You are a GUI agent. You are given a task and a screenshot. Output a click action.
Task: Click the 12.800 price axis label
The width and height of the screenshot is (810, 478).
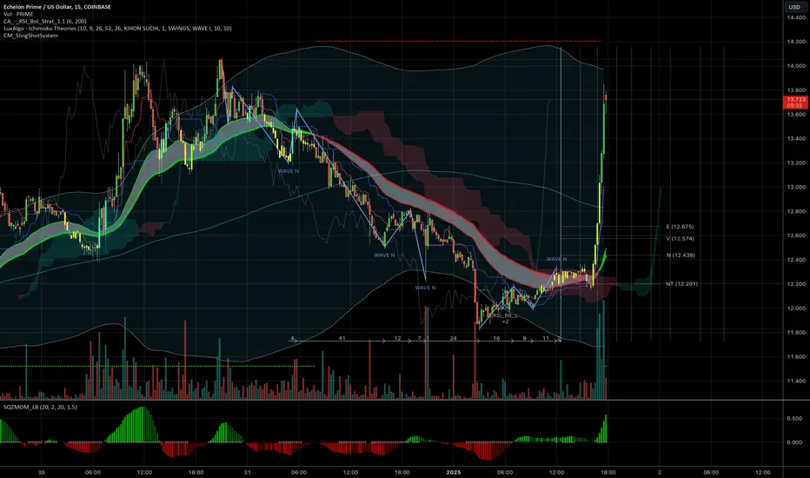[x=796, y=211]
